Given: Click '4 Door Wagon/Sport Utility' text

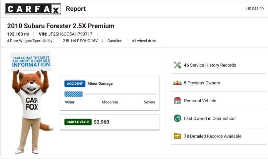Looking at the screenshot, I should pos(29,41).
